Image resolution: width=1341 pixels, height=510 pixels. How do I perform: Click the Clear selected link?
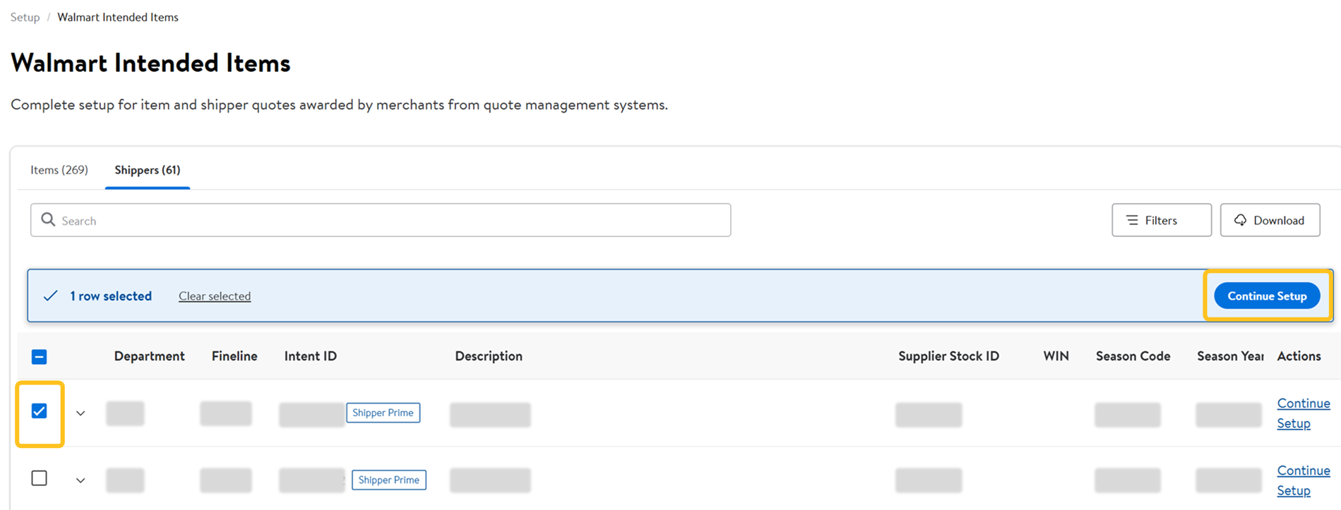point(215,296)
